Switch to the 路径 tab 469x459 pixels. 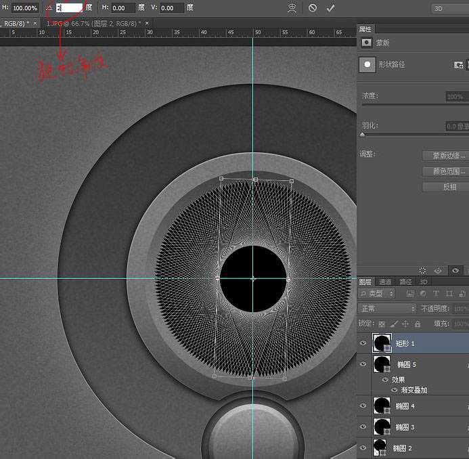point(405,282)
